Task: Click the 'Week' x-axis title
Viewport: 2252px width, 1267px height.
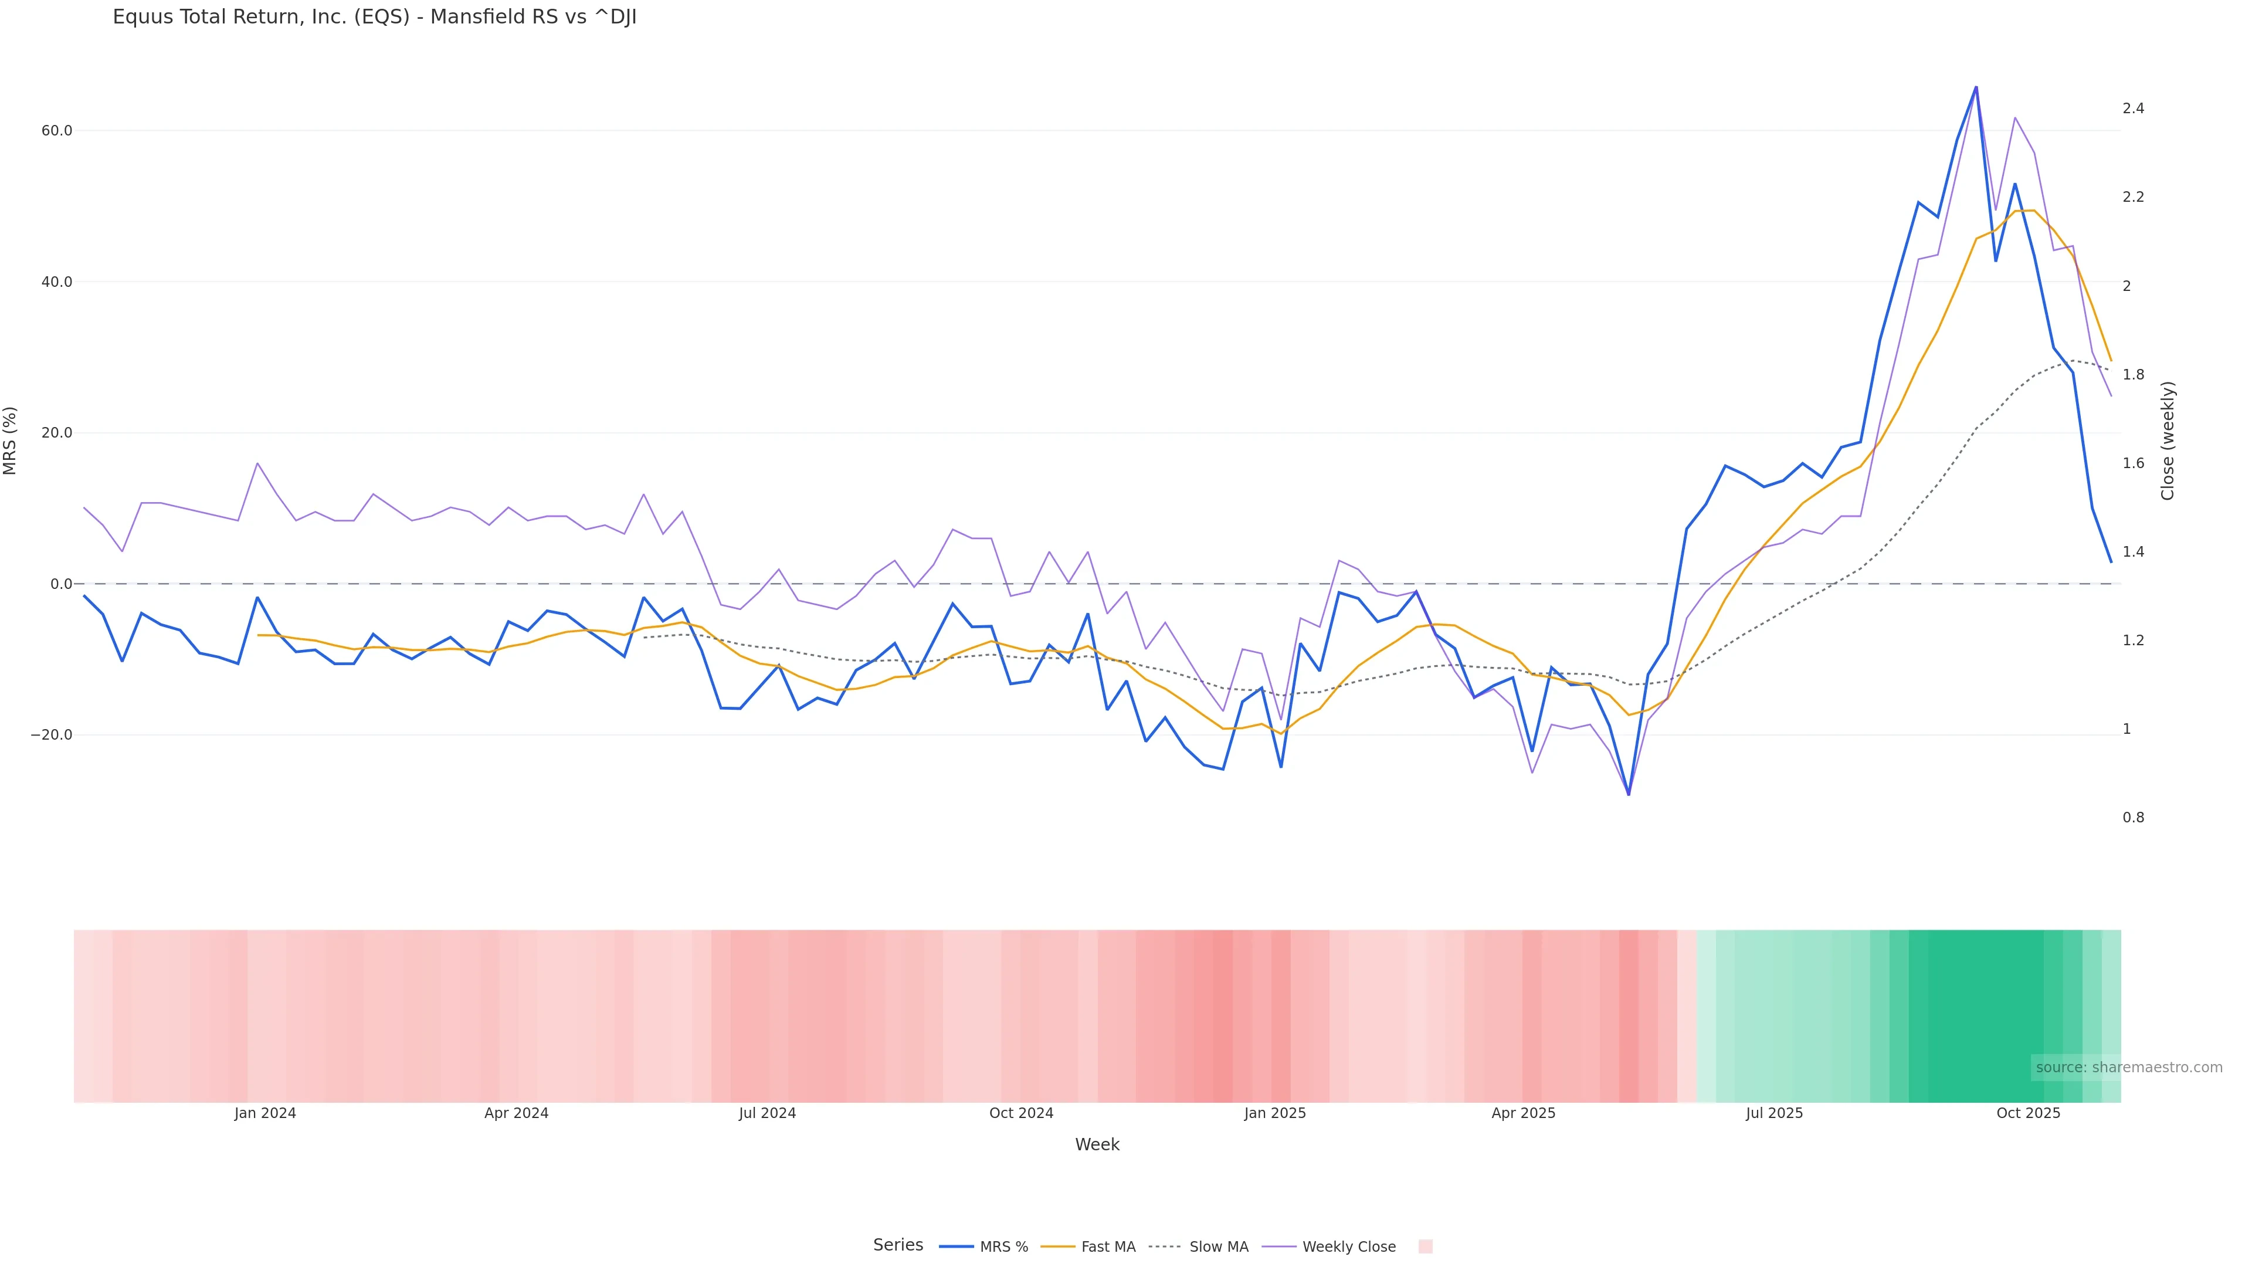Action: (x=1097, y=1144)
